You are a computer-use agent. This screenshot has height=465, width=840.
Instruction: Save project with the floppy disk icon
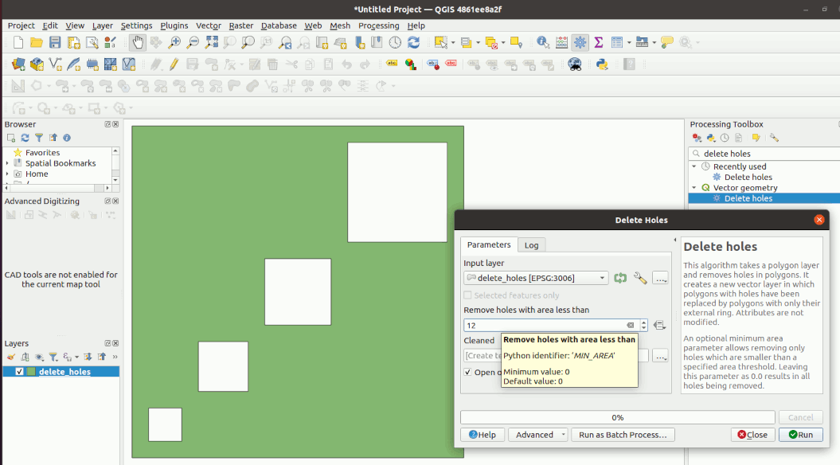[55, 42]
